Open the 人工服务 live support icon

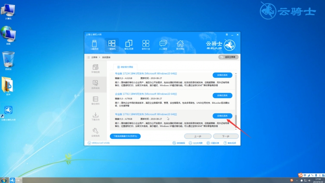coord(163,45)
